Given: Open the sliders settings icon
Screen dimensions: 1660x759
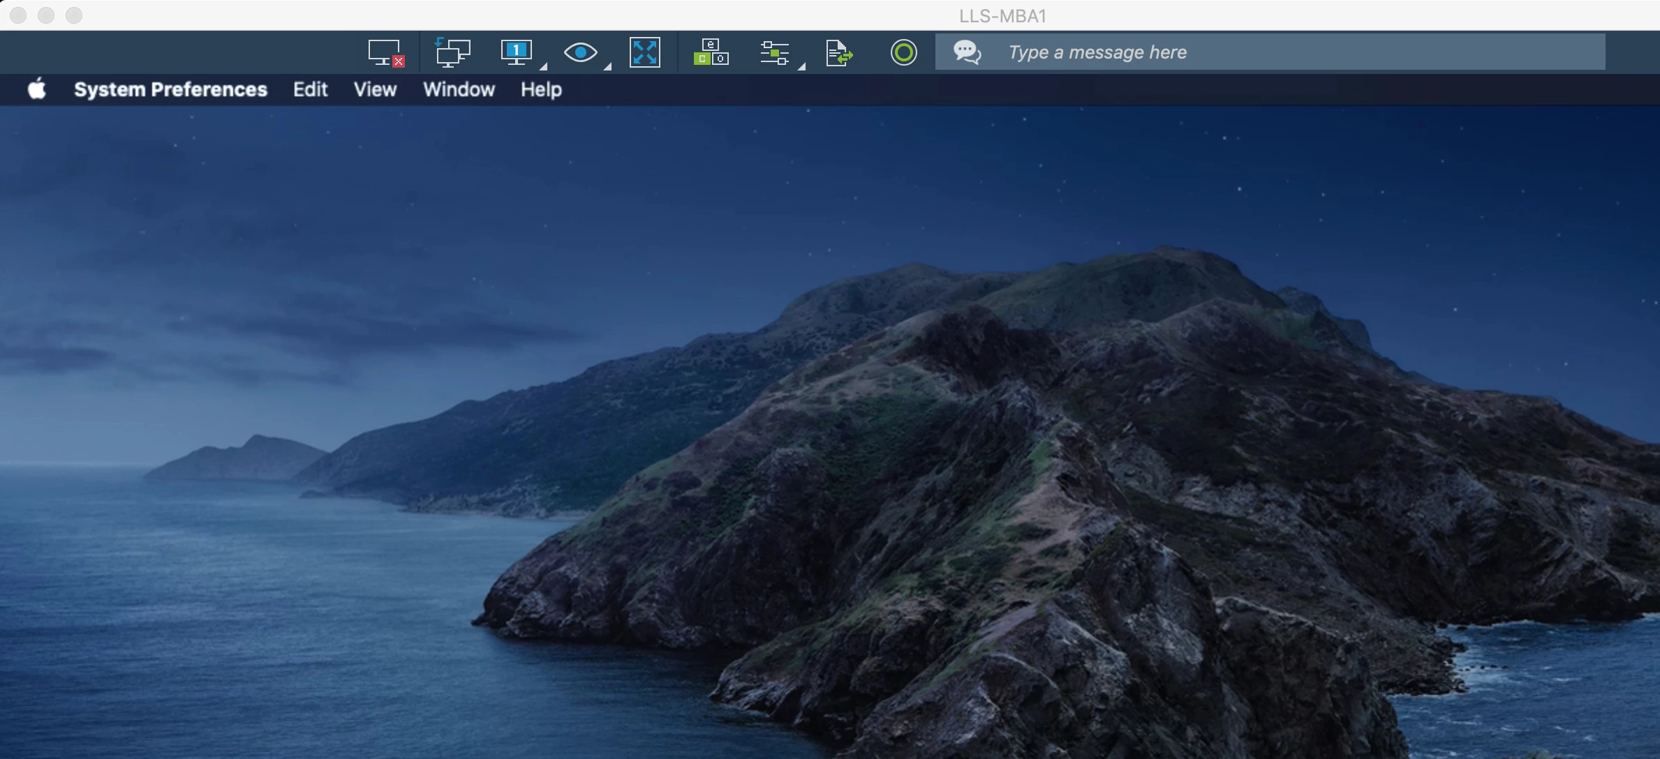Looking at the screenshot, I should click(774, 52).
